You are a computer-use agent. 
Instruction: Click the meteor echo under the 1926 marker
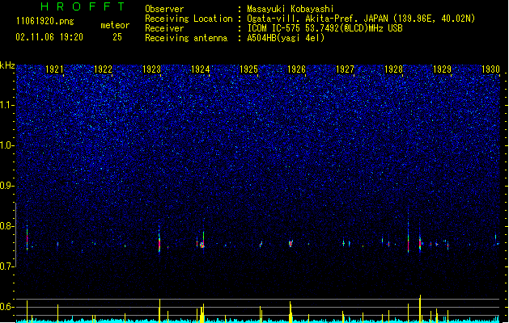pyautogui.click(x=291, y=244)
